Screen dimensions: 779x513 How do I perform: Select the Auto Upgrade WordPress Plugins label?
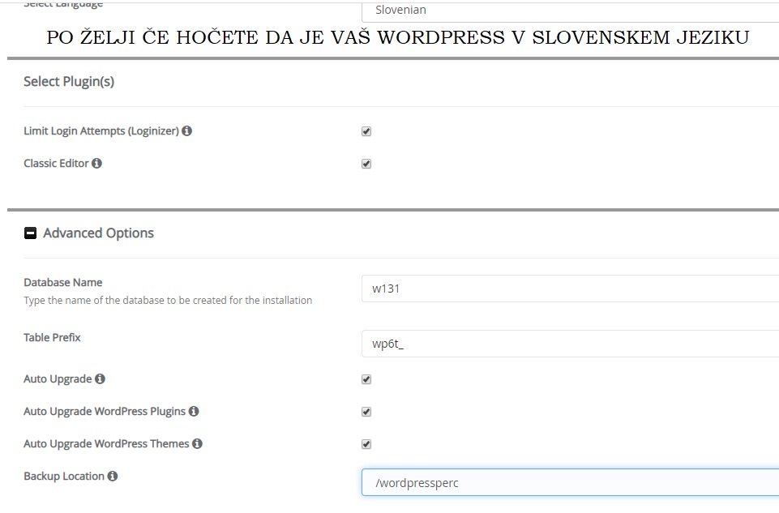click(105, 411)
